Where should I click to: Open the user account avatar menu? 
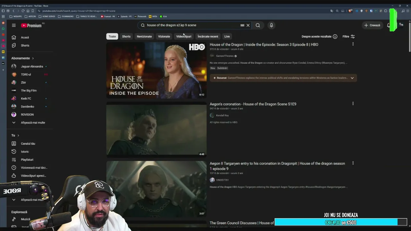(401, 25)
